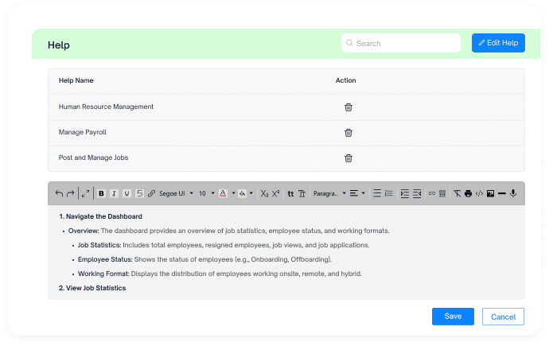The height and width of the screenshot is (346, 549).
Task: Open the Segoe UI font family dropdown
Action: [x=176, y=193]
